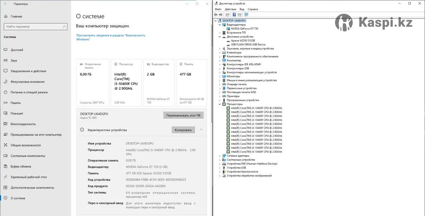This screenshot has width=425, height=216.
Task: Open the Вид menu in Device Manager
Action: click(242, 9)
